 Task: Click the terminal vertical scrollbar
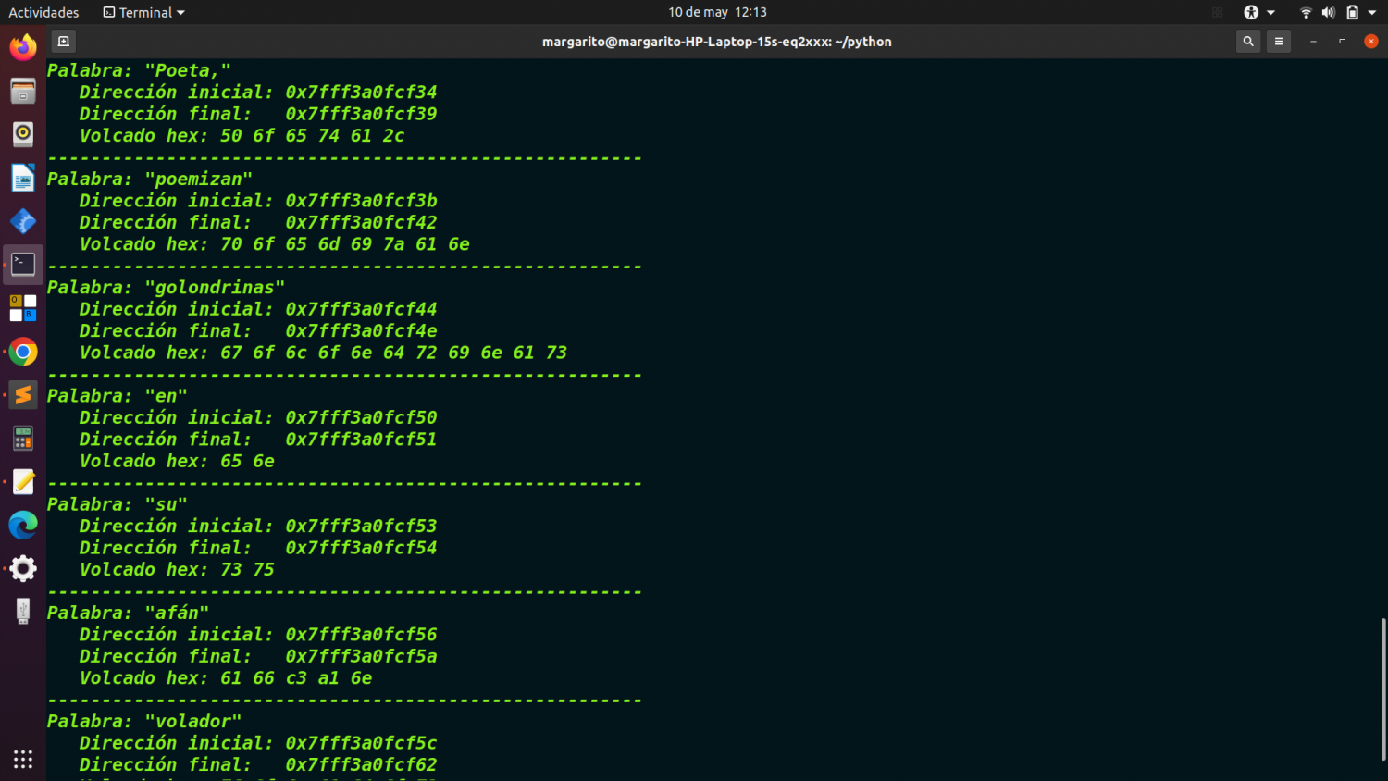1383,685
